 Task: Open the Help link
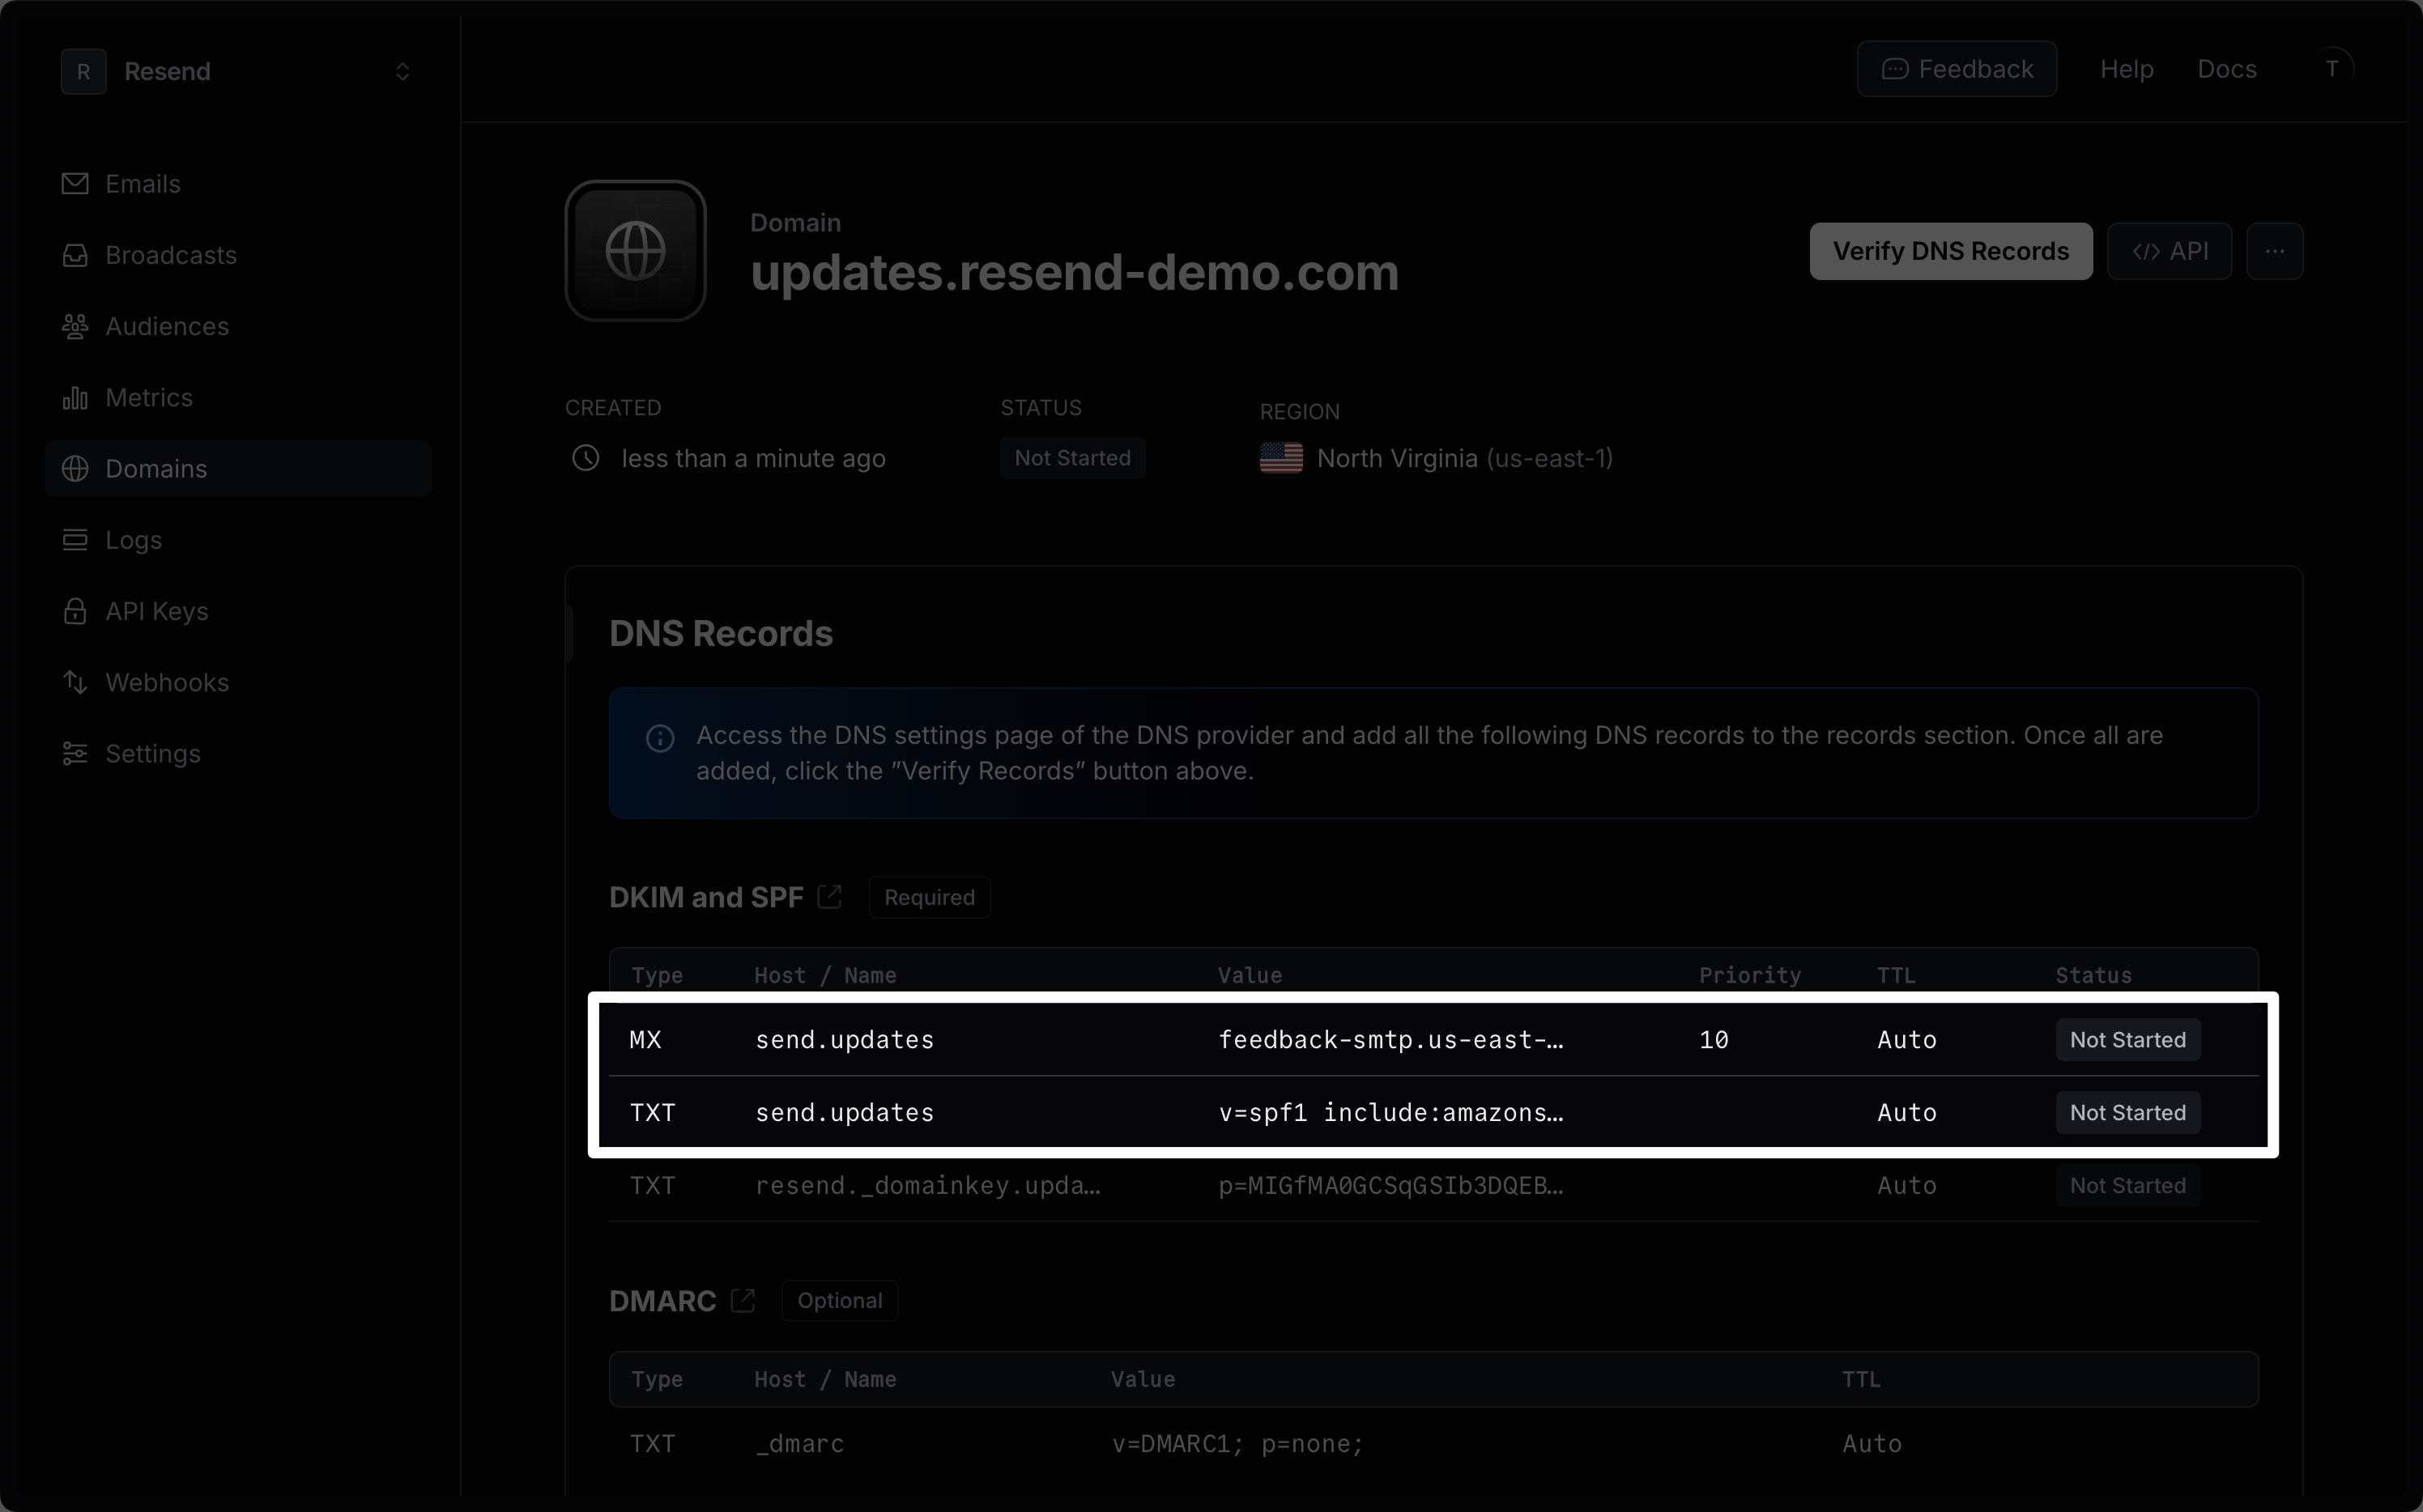point(2126,69)
